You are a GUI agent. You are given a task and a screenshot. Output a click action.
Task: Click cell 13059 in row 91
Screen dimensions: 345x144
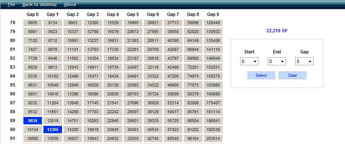53,138
